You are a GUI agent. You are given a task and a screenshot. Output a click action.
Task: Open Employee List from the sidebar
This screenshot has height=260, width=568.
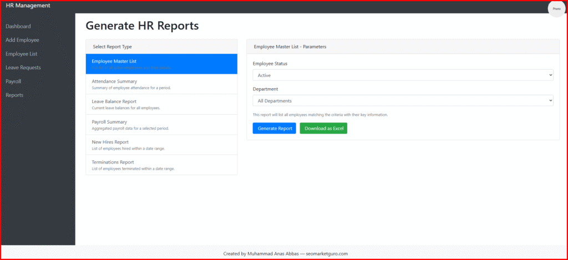(21, 54)
